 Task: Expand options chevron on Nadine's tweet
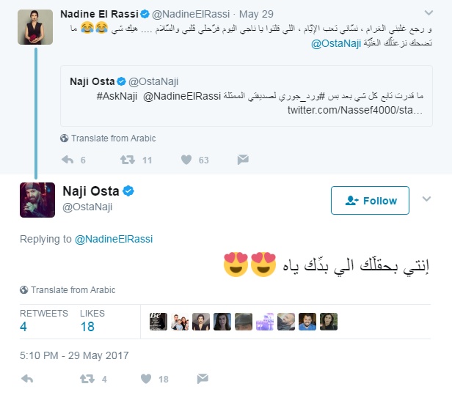[426, 14]
